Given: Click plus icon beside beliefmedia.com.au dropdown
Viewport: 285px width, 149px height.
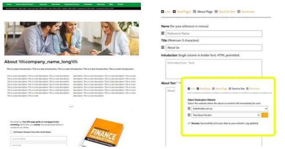Looking at the screenshot, I should click(x=189, y=108).
